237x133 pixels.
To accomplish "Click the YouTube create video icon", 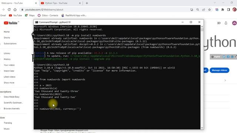I will (x=219, y=23).
